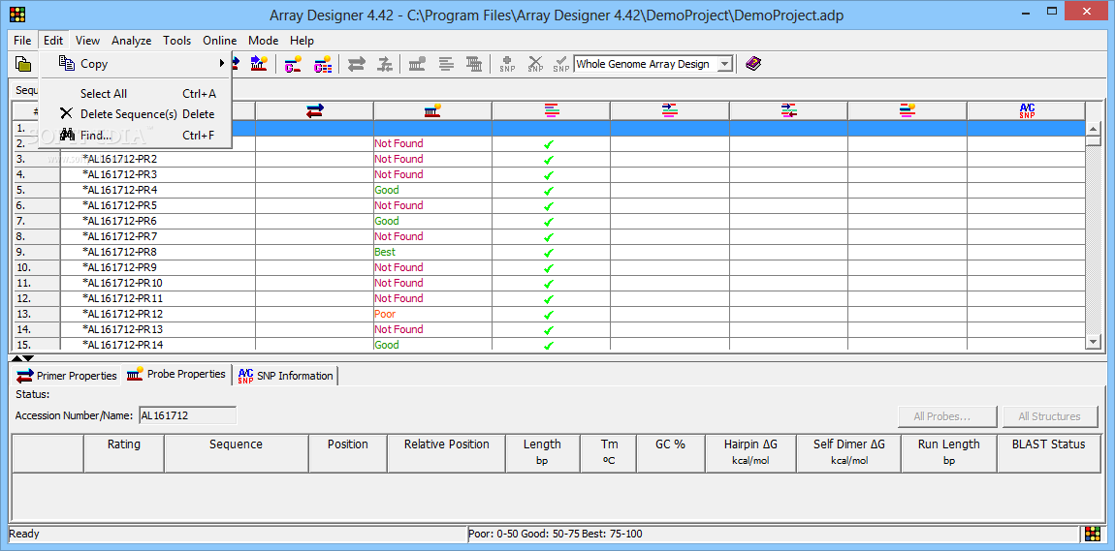1115x551 pixels.
Task: Open the View menu
Action: pos(87,41)
